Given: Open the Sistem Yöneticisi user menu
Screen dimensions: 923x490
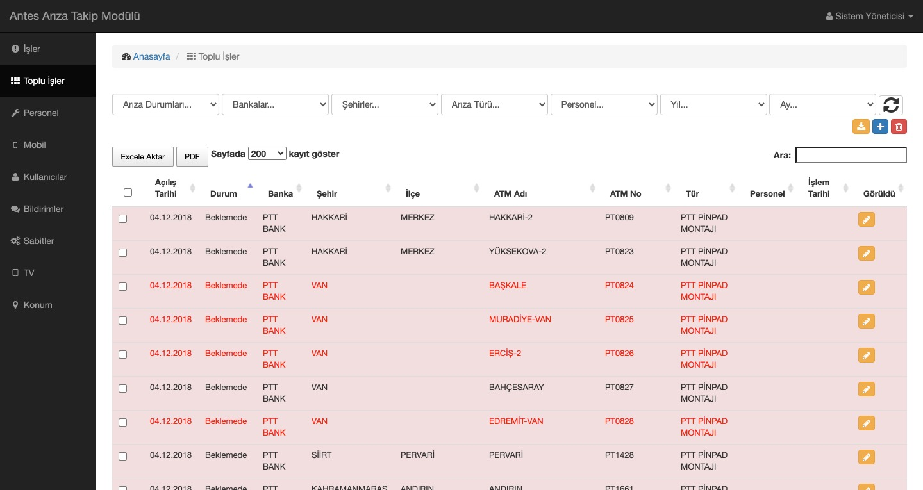Looking at the screenshot, I should tap(869, 16).
